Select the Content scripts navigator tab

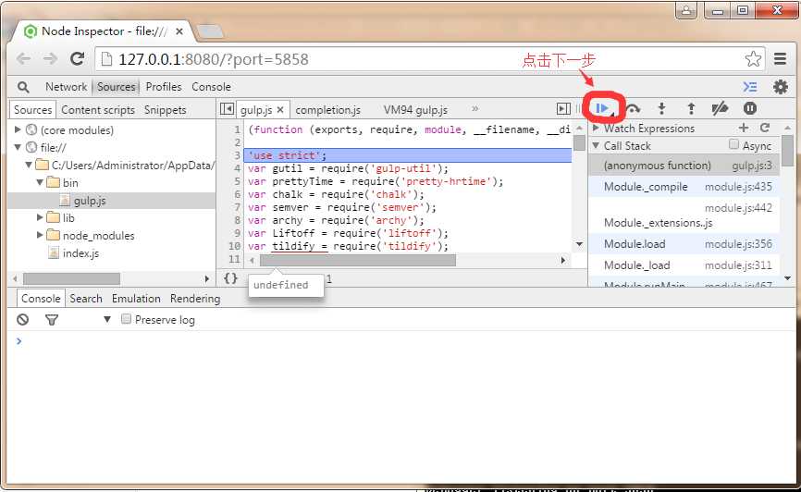(x=98, y=110)
